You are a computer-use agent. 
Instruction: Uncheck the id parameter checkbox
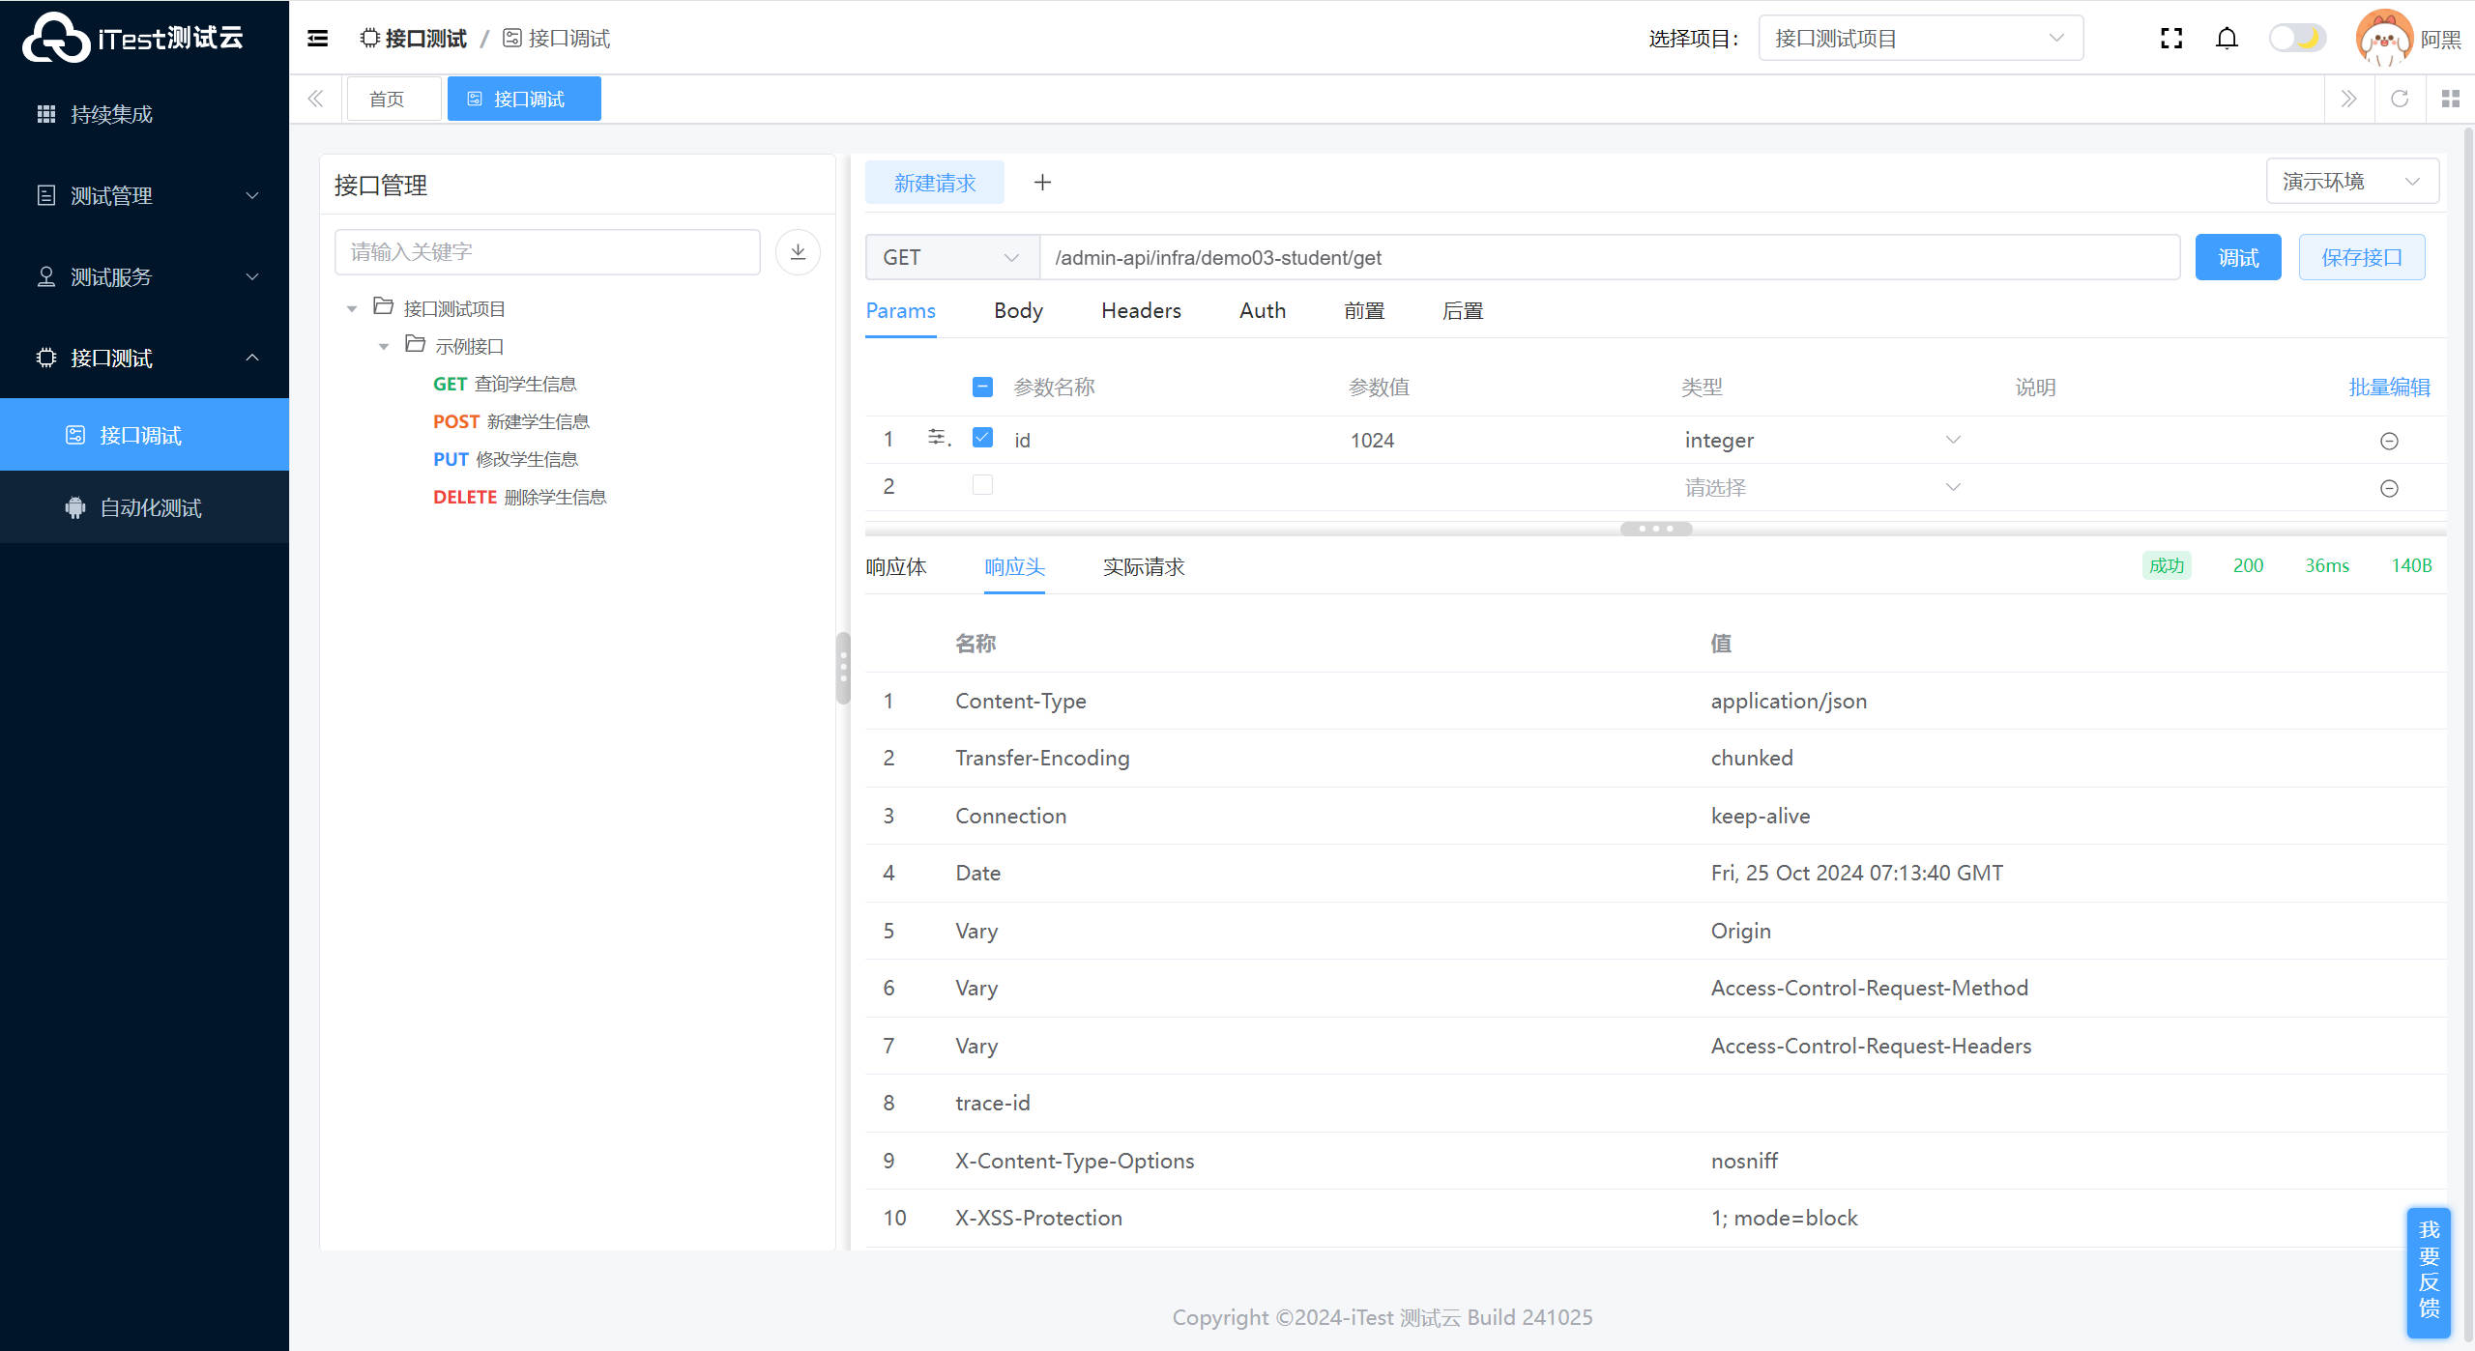pos(982,438)
